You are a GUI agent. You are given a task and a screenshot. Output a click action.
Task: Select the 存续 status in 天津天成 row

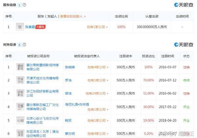[x=186, y=80]
